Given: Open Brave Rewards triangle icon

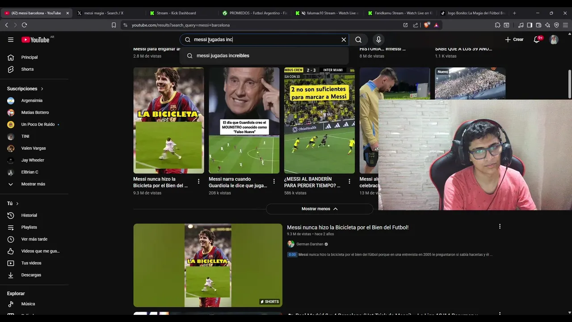Looking at the screenshot, I should pyautogui.click(x=436, y=25).
